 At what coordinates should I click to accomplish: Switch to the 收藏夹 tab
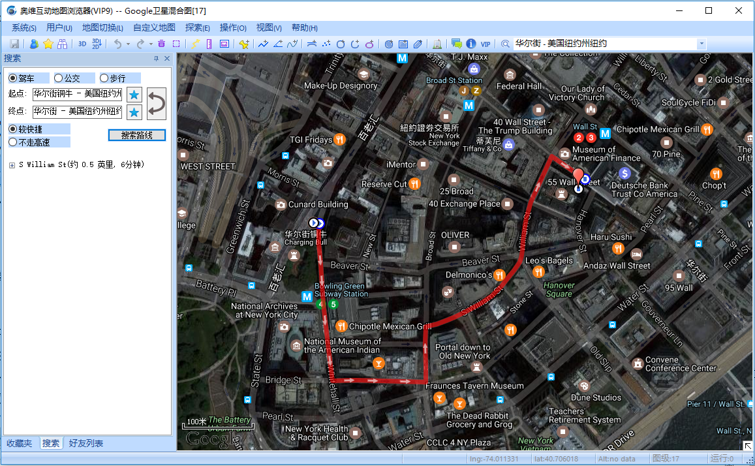(x=20, y=443)
